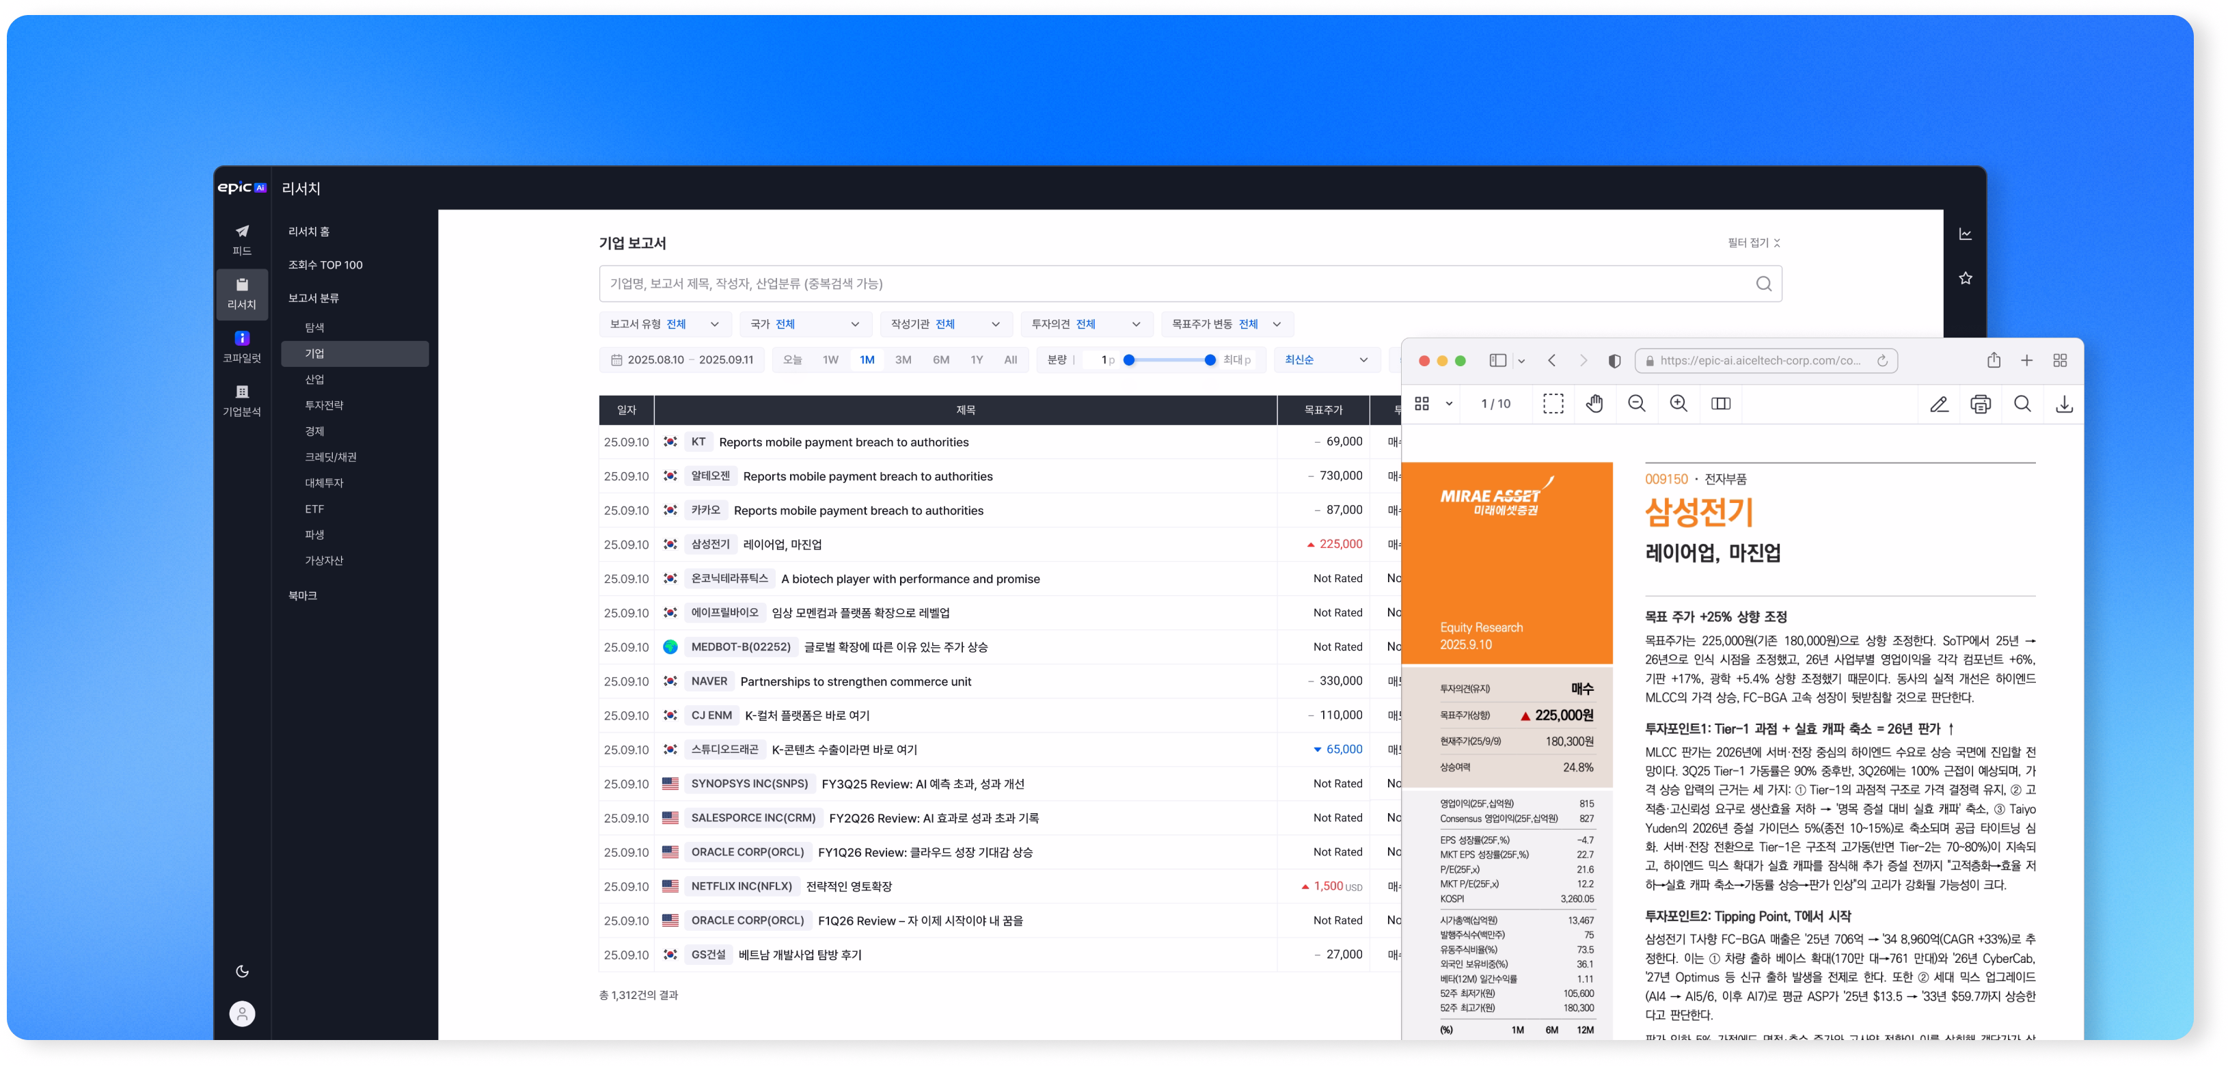
Task: Collapse filters with 필터 접기 button
Action: (1753, 243)
